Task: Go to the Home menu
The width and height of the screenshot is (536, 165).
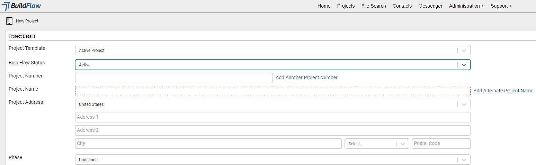Action: tap(324, 6)
